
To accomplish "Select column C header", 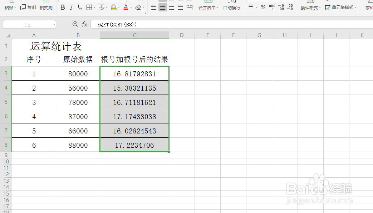I will click(x=134, y=35).
